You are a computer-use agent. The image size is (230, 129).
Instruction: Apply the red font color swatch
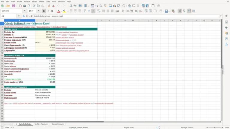[59, 11]
